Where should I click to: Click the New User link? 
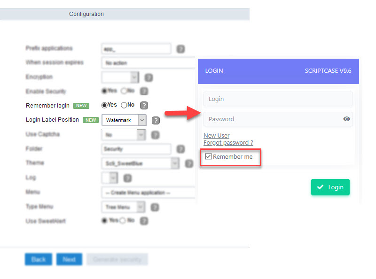[217, 135]
